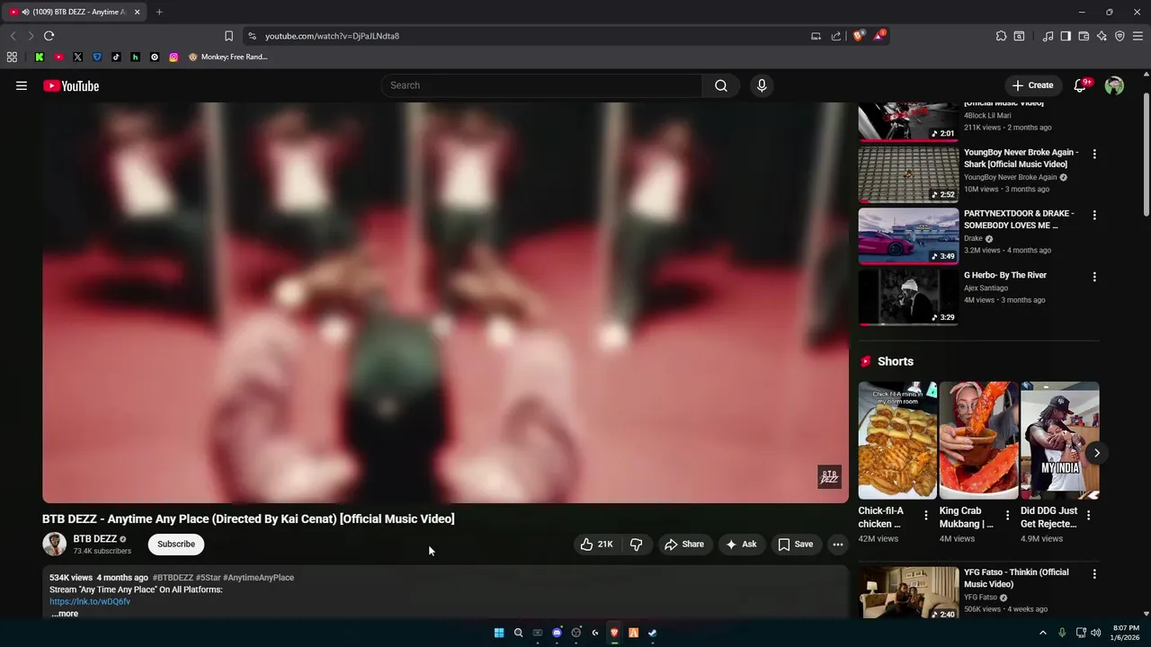Reload the page in browser toolbar
Screen dimensions: 1151x647
49,36
